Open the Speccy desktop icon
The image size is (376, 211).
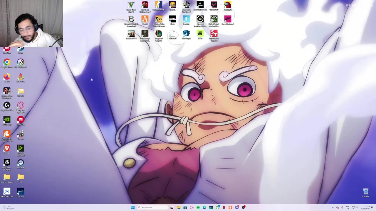pos(21,135)
